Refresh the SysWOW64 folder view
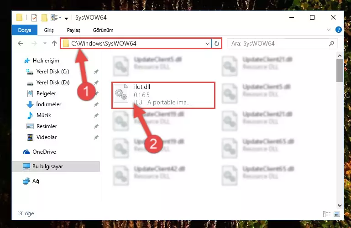The height and width of the screenshot is (228, 351). pyautogui.click(x=216, y=44)
